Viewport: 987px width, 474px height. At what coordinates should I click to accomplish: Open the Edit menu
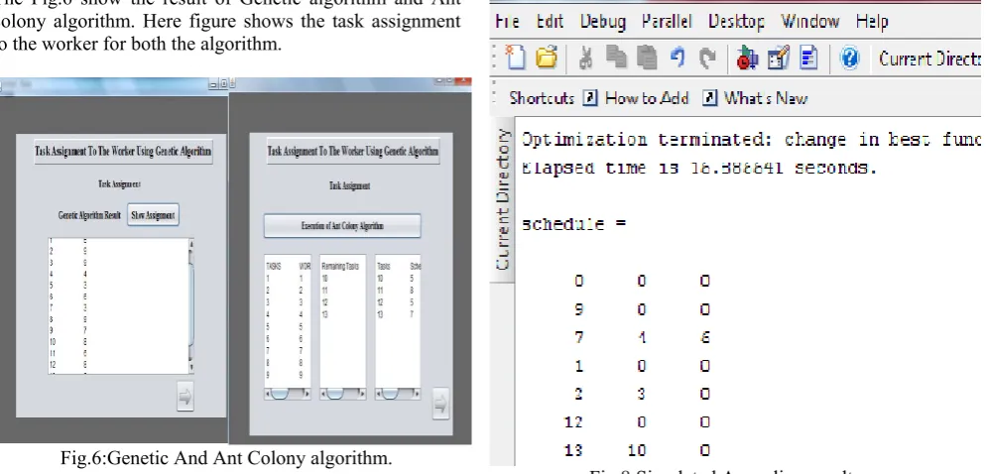[x=550, y=22]
